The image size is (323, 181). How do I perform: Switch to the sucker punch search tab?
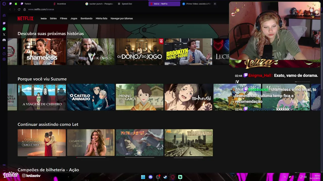[x=99, y=4]
